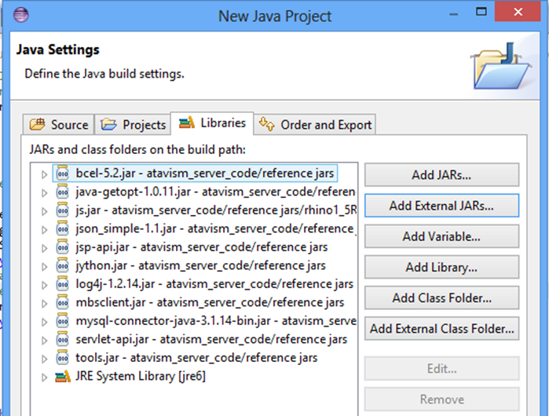Image resolution: width=549 pixels, height=416 pixels.
Task: Expand the log4j-1.2.14.jar entry
Action: 45,284
